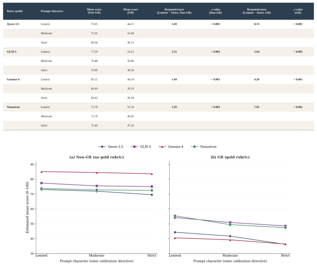Screen dimensions: 317x265
Task: Click the 'p-value (Non-GR)' column header
Action: tap(216, 11)
